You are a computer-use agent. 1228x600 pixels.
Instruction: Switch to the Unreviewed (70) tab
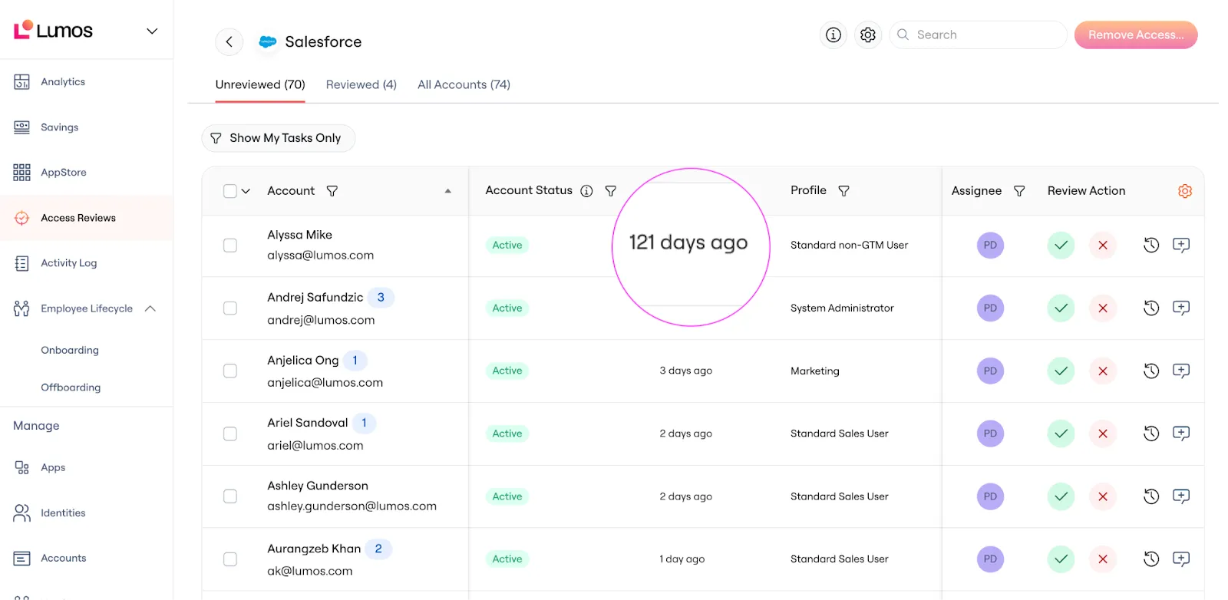pyautogui.click(x=260, y=84)
